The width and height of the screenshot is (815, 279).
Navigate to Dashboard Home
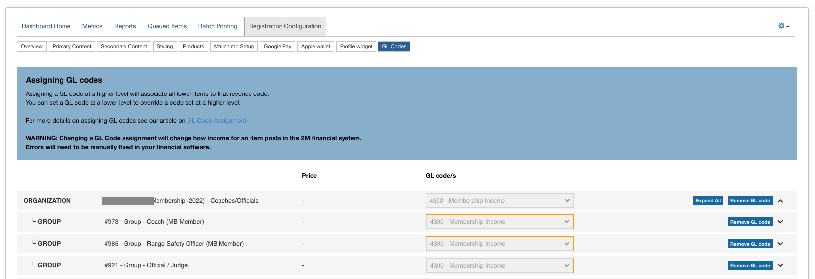coord(46,26)
